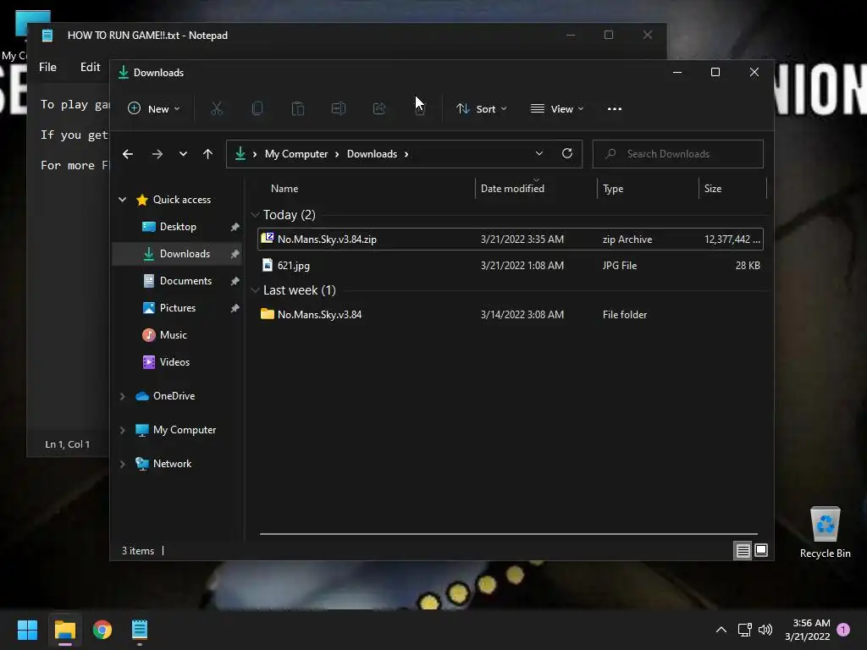This screenshot has width=867, height=650.
Task: Click the No.Mans.Sky.v3.84.zip archive icon
Action: pos(267,238)
